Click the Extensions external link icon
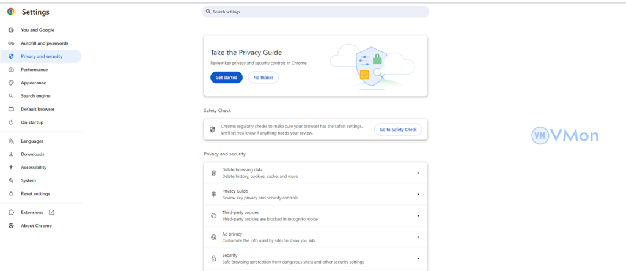The image size is (626, 271). tap(51, 212)
